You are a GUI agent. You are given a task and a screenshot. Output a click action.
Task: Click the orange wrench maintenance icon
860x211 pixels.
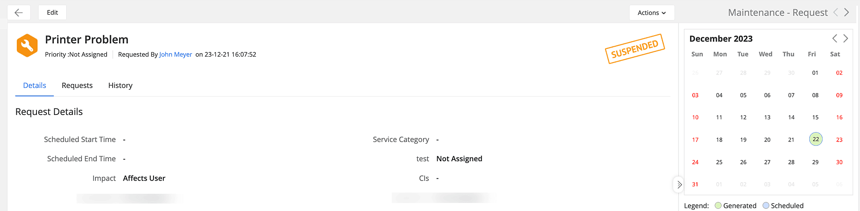tap(27, 45)
